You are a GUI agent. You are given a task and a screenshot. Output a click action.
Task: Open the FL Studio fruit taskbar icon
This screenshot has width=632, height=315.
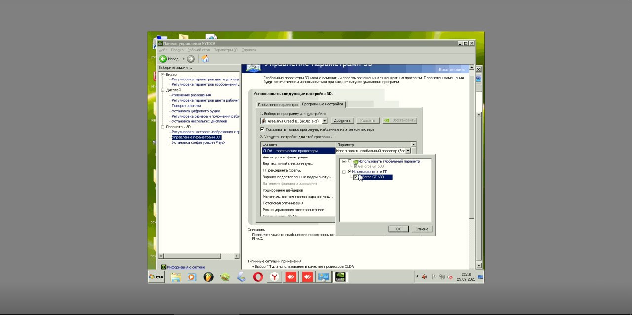coord(208,277)
